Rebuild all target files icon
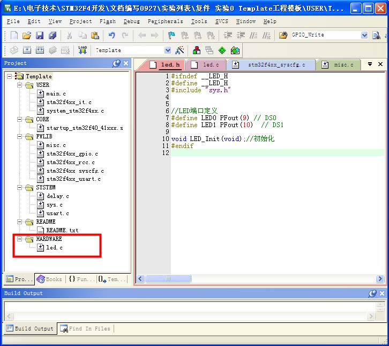Viewport: 389px width, 346px height. coord(40,50)
